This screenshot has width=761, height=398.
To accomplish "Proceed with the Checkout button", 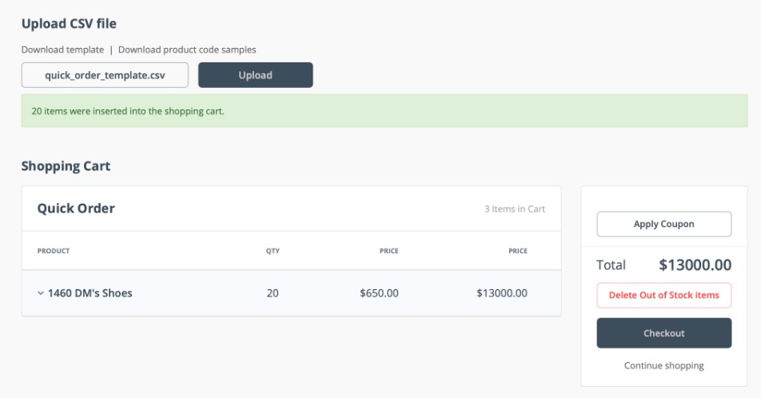I will 663,333.
